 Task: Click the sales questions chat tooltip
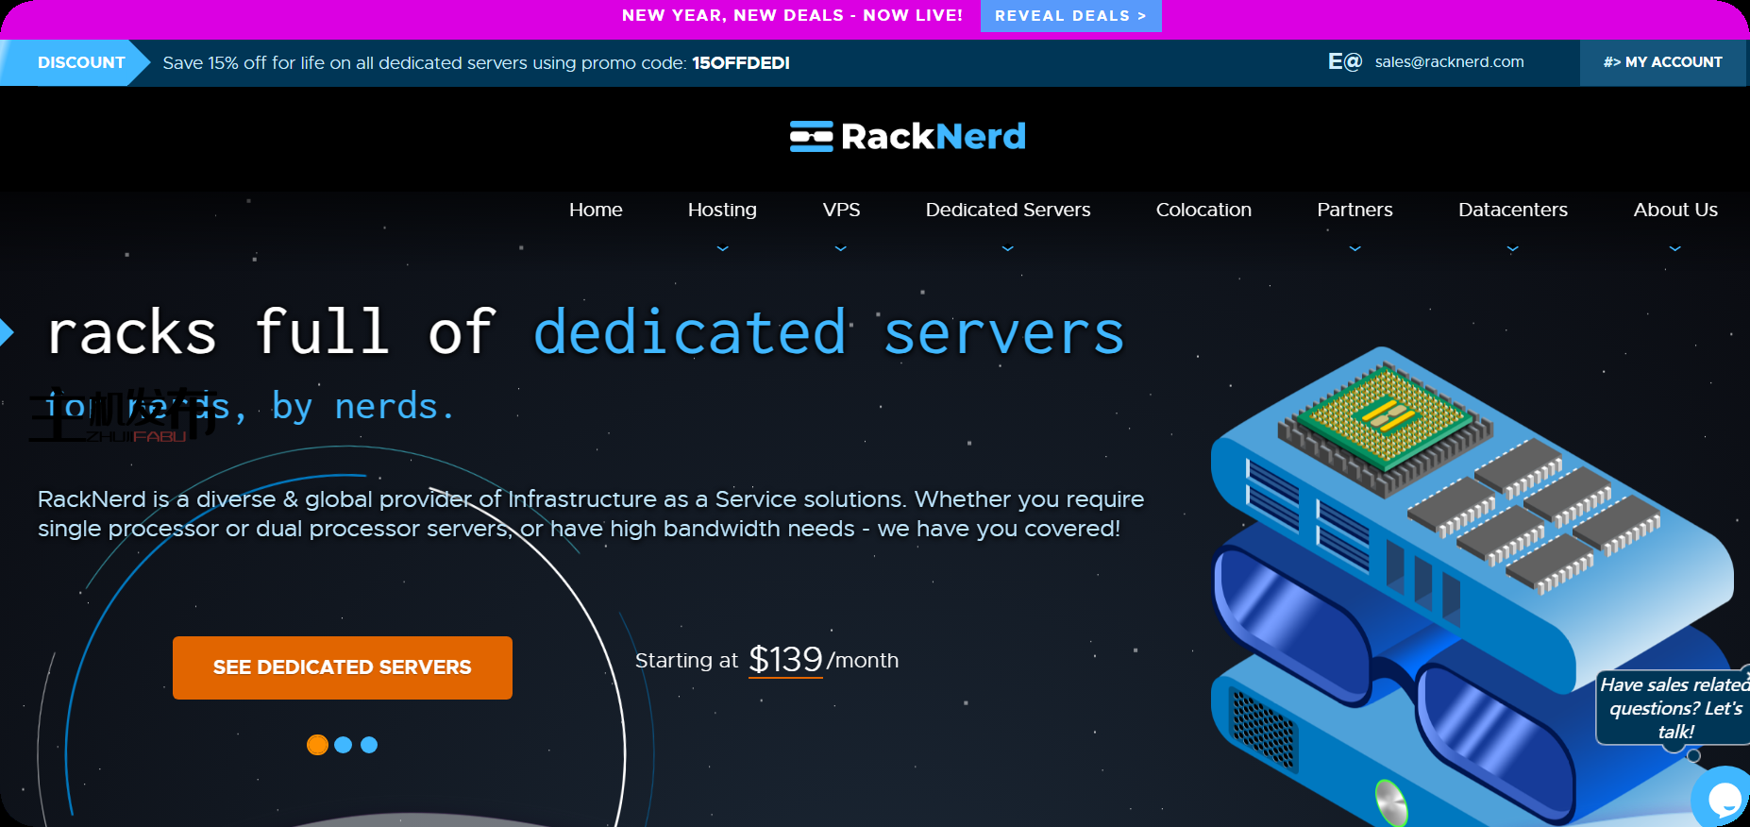point(1674,708)
